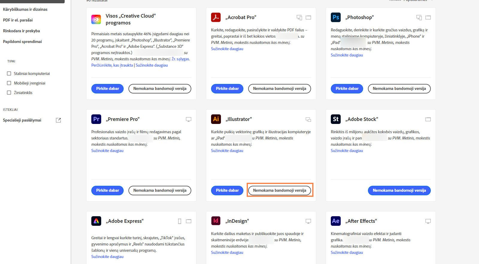Click the Adobe Stock app icon
This screenshot has height=264, width=479.
pyautogui.click(x=336, y=119)
